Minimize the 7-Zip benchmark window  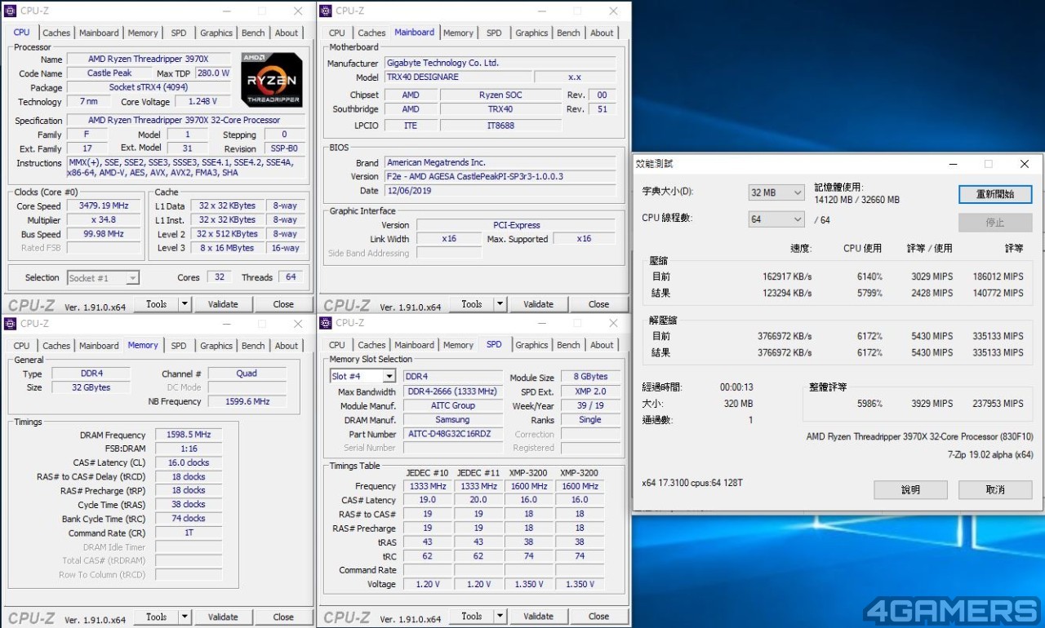(954, 163)
